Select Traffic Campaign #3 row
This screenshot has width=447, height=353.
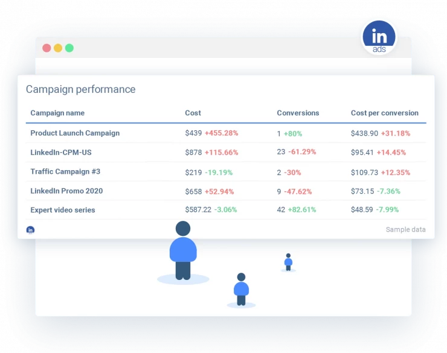226,171
